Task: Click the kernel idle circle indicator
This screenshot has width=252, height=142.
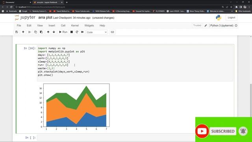Action: pos(236,25)
